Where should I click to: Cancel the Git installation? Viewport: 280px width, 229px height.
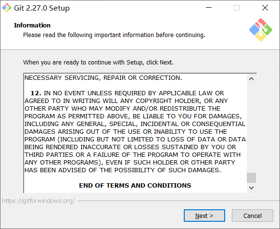tap(253, 216)
